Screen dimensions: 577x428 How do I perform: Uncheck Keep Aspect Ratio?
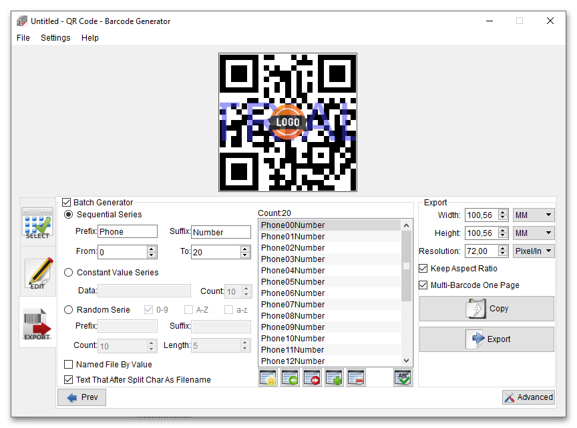pos(423,269)
